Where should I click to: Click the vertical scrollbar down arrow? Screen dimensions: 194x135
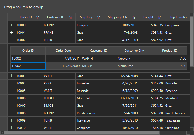[192, 129]
